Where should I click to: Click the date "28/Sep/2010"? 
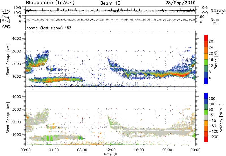[x=181, y=3]
